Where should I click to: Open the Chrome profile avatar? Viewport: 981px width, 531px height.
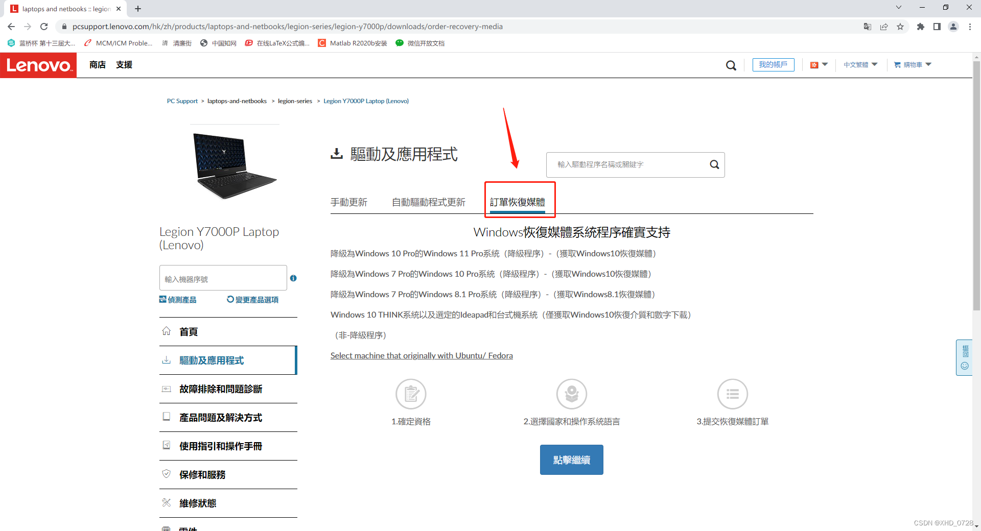tap(953, 27)
